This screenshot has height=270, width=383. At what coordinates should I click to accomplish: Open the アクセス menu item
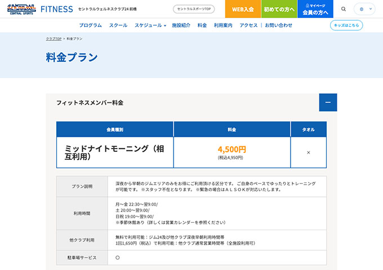[x=248, y=25]
